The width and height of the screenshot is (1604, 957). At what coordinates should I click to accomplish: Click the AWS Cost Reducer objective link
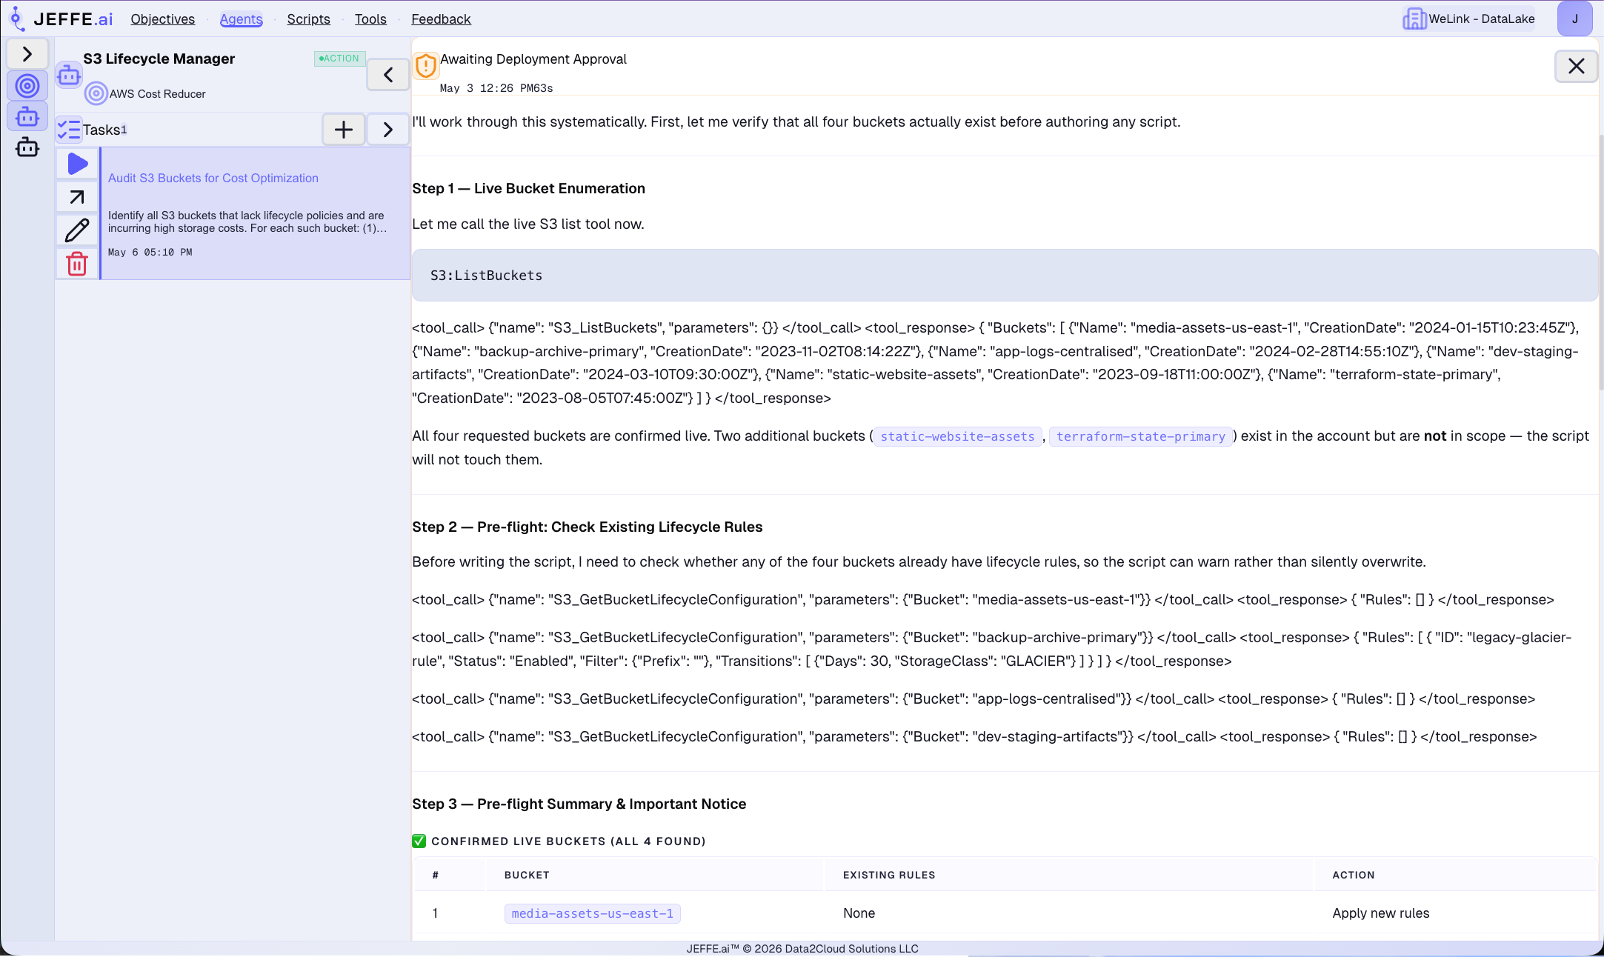coord(158,94)
